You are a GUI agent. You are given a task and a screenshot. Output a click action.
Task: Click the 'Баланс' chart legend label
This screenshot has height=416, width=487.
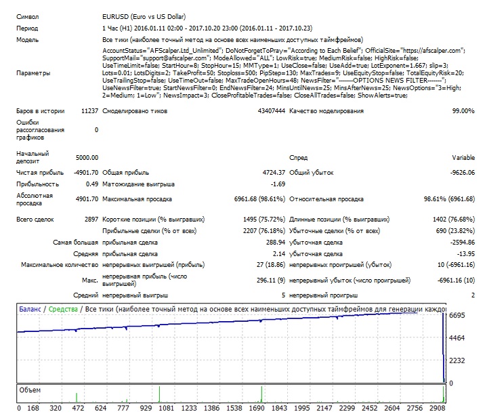30,309
